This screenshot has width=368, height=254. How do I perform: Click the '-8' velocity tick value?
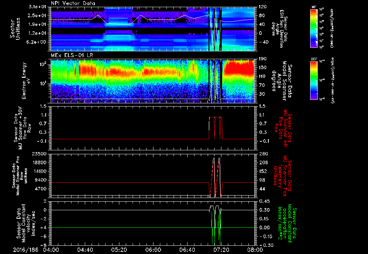click(x=44, y=245)
